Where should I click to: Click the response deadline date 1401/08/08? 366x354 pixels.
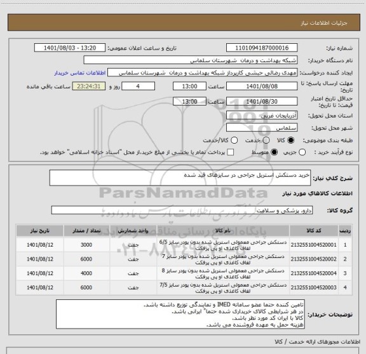pyautogui.click(x=262, y=86)
